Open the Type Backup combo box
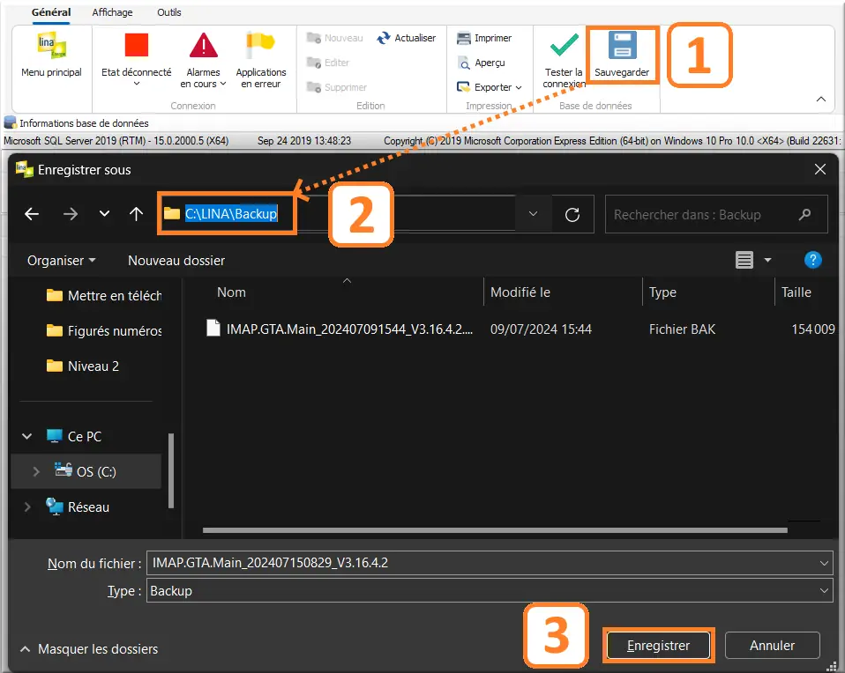Viewport: 845px width, 673px height. 490,590
